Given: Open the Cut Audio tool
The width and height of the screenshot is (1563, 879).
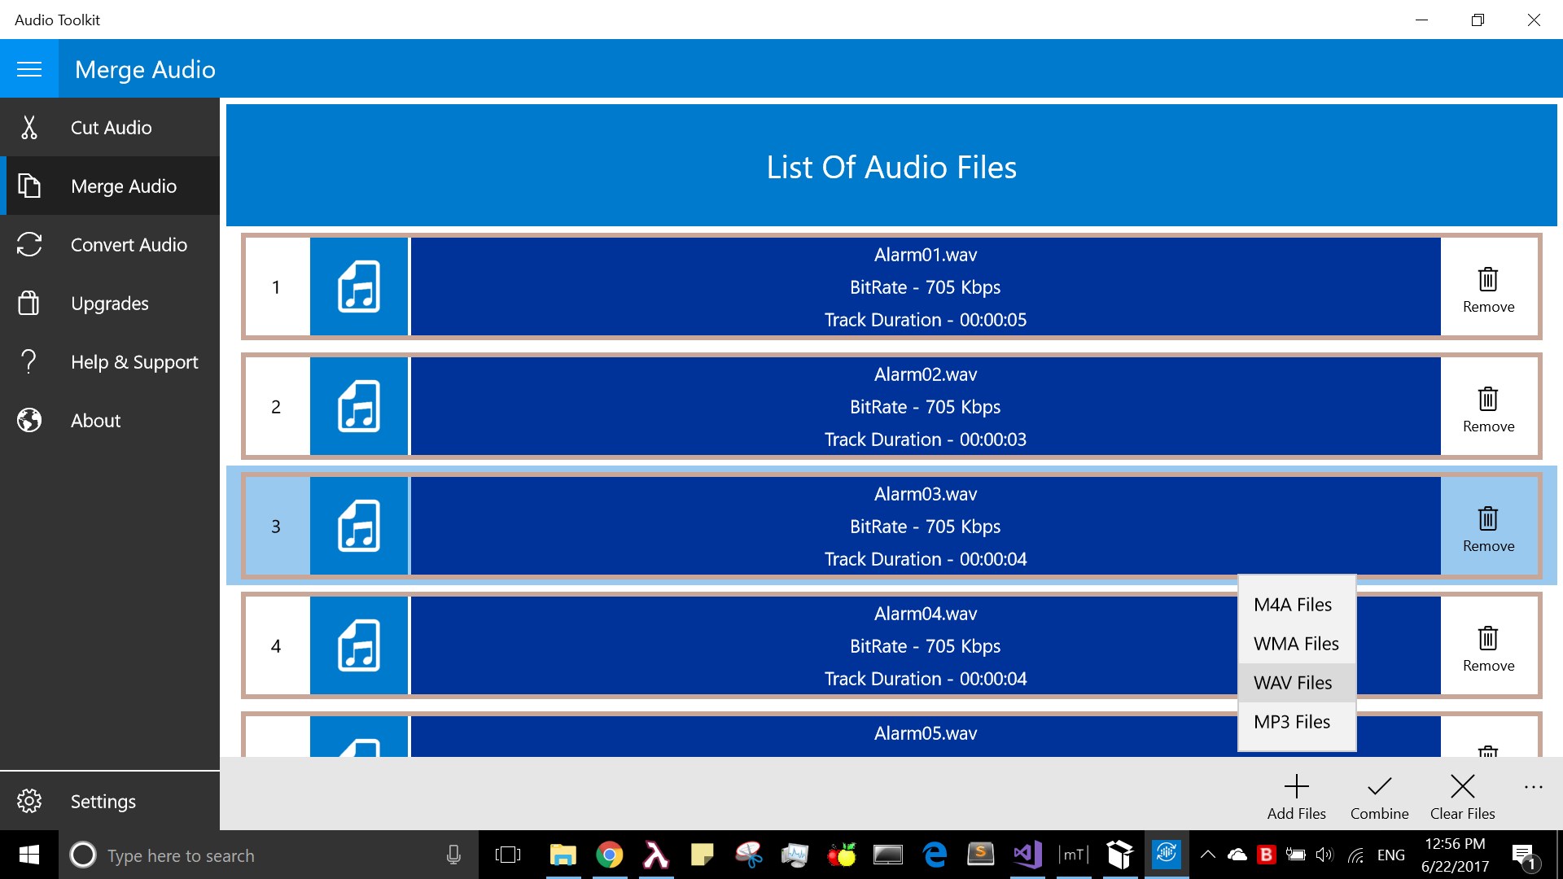Looking at the screenshot, I should tap(111, 127).
